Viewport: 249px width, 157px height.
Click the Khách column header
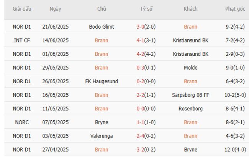(x=190, y=9)
